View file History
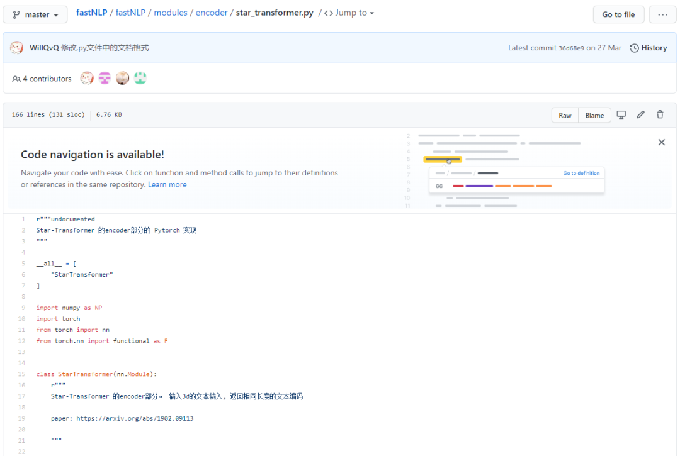This screenshot has height=456, width=680. 649,48
